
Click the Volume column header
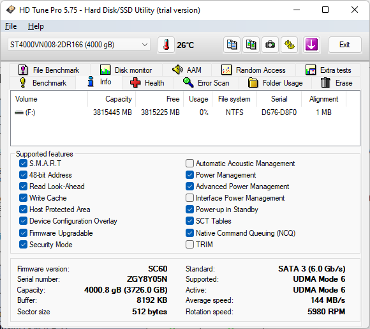(49, 99)
